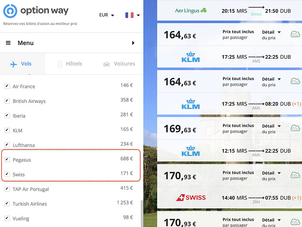Click the car icon for Voitures
The height and width of the screenshot is (227, 302).
tap(107, 64)
